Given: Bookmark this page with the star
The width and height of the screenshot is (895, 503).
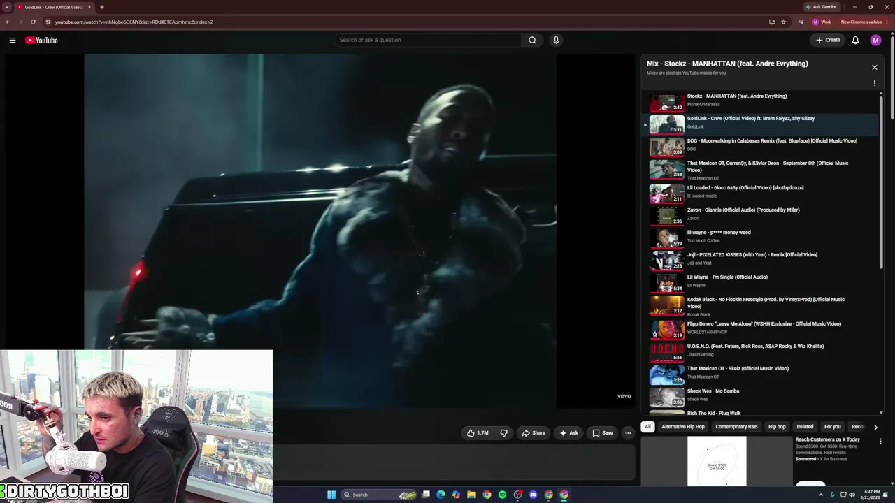Looking at the screenshot, I should pyautogui.click(x=783, y=22).
